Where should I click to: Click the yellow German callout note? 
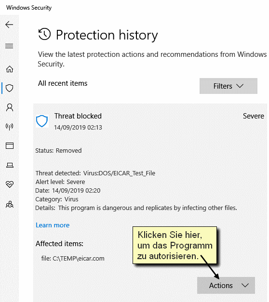click(175, 245)
